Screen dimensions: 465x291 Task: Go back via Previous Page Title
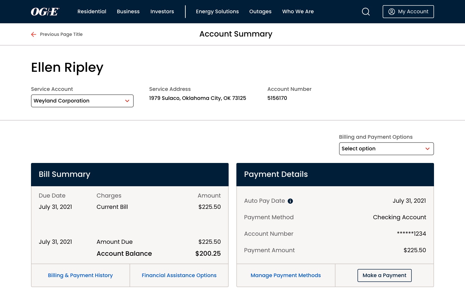pyautogui.click(x=61, y=34)
